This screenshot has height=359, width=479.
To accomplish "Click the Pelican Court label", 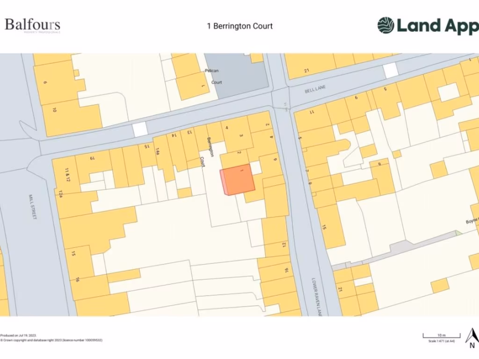I will point(216,76).
